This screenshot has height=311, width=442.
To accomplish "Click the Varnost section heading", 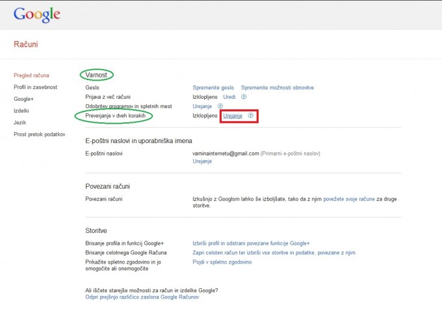I will (96, 75).
